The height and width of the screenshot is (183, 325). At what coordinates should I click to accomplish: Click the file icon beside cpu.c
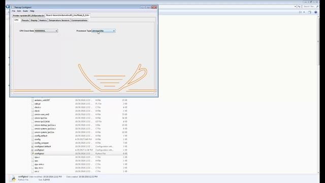coord(32,157)
